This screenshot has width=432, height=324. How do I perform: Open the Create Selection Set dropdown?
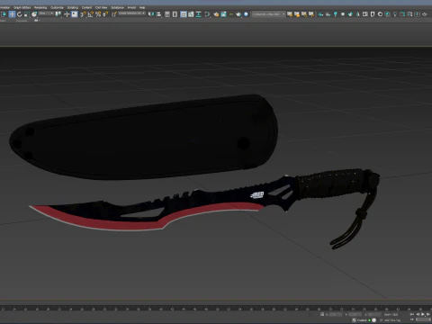coord(132,13)
